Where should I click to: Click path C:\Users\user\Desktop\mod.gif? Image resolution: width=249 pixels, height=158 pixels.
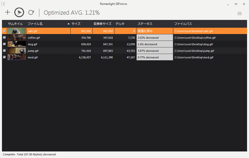[194, 58]
